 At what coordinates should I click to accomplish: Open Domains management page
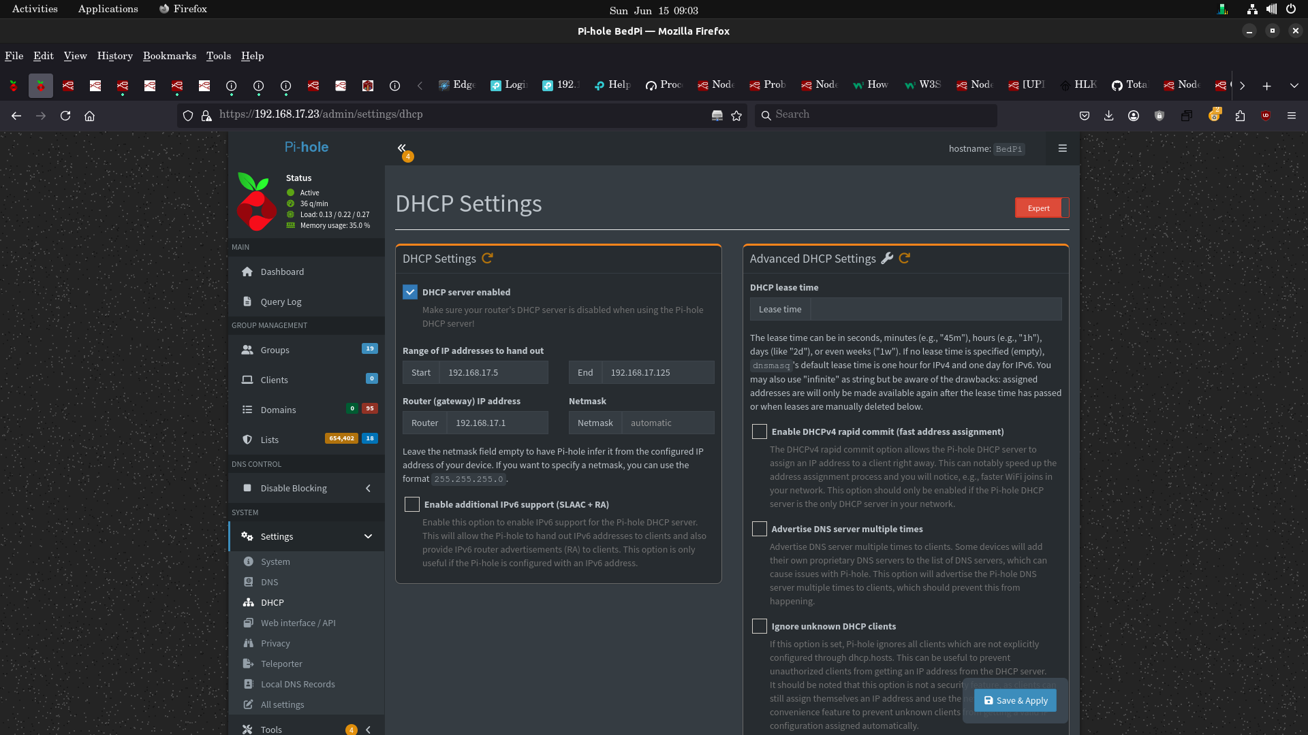(x=307, y=410)
